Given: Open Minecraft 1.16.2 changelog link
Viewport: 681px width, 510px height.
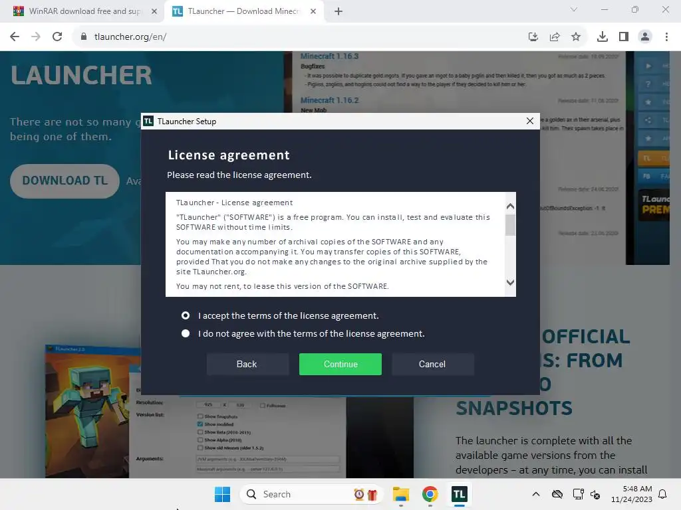Looking at the screenshot, I should point(330,100).
